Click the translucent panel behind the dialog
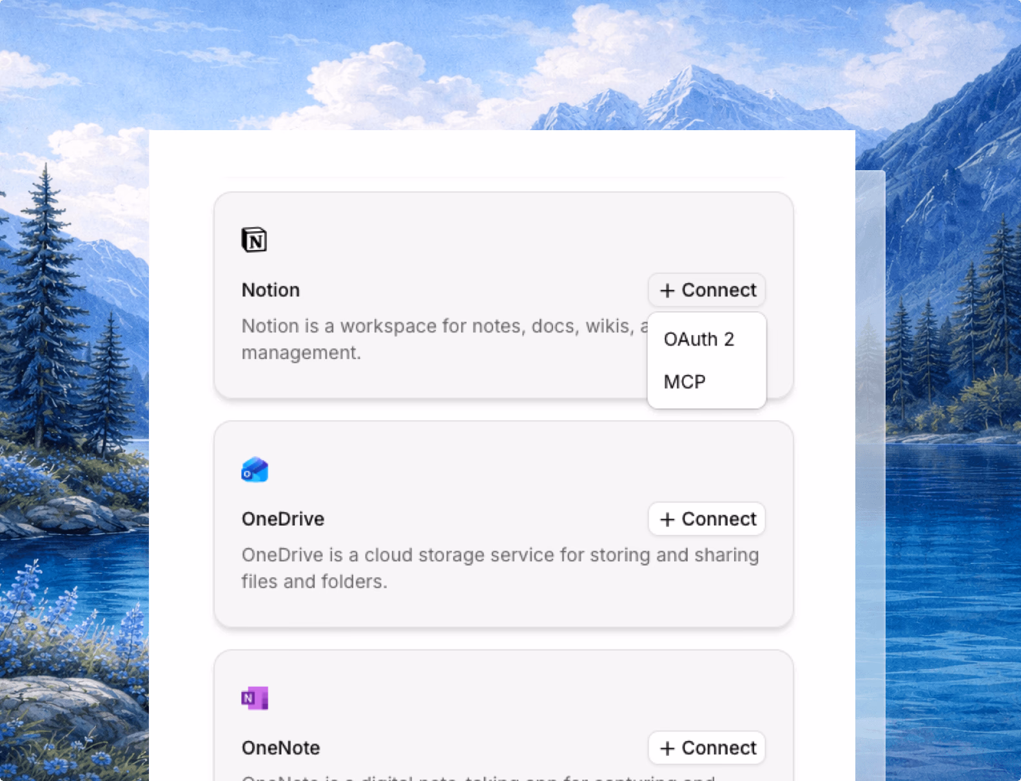The height and width of the screenshot is (781, 1021). tap(870, 451)
